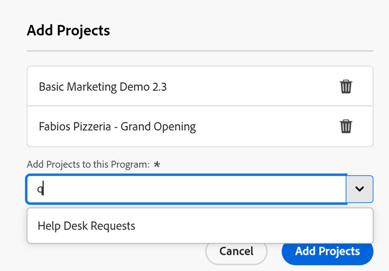Confirm with the blue Add Projects button
Viewport: 389px width, 271px height.
[x=327, y=252]
